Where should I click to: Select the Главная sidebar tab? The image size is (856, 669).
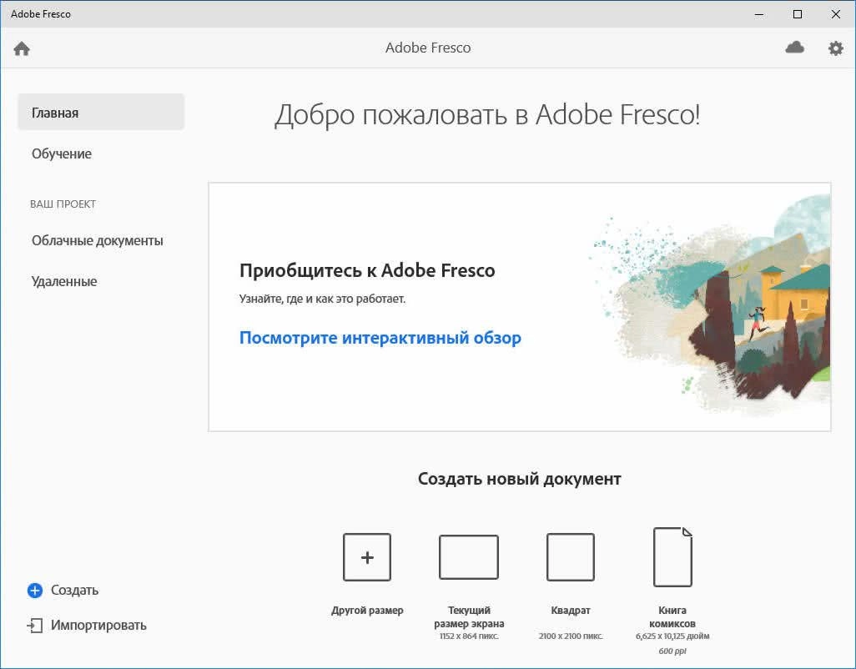[101, 113]
